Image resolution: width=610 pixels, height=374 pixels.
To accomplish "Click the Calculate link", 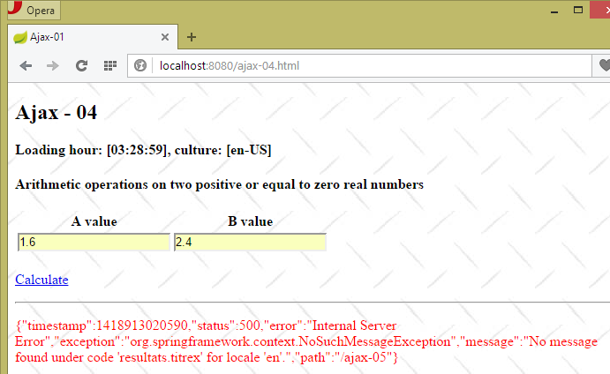I will [41, 280].
